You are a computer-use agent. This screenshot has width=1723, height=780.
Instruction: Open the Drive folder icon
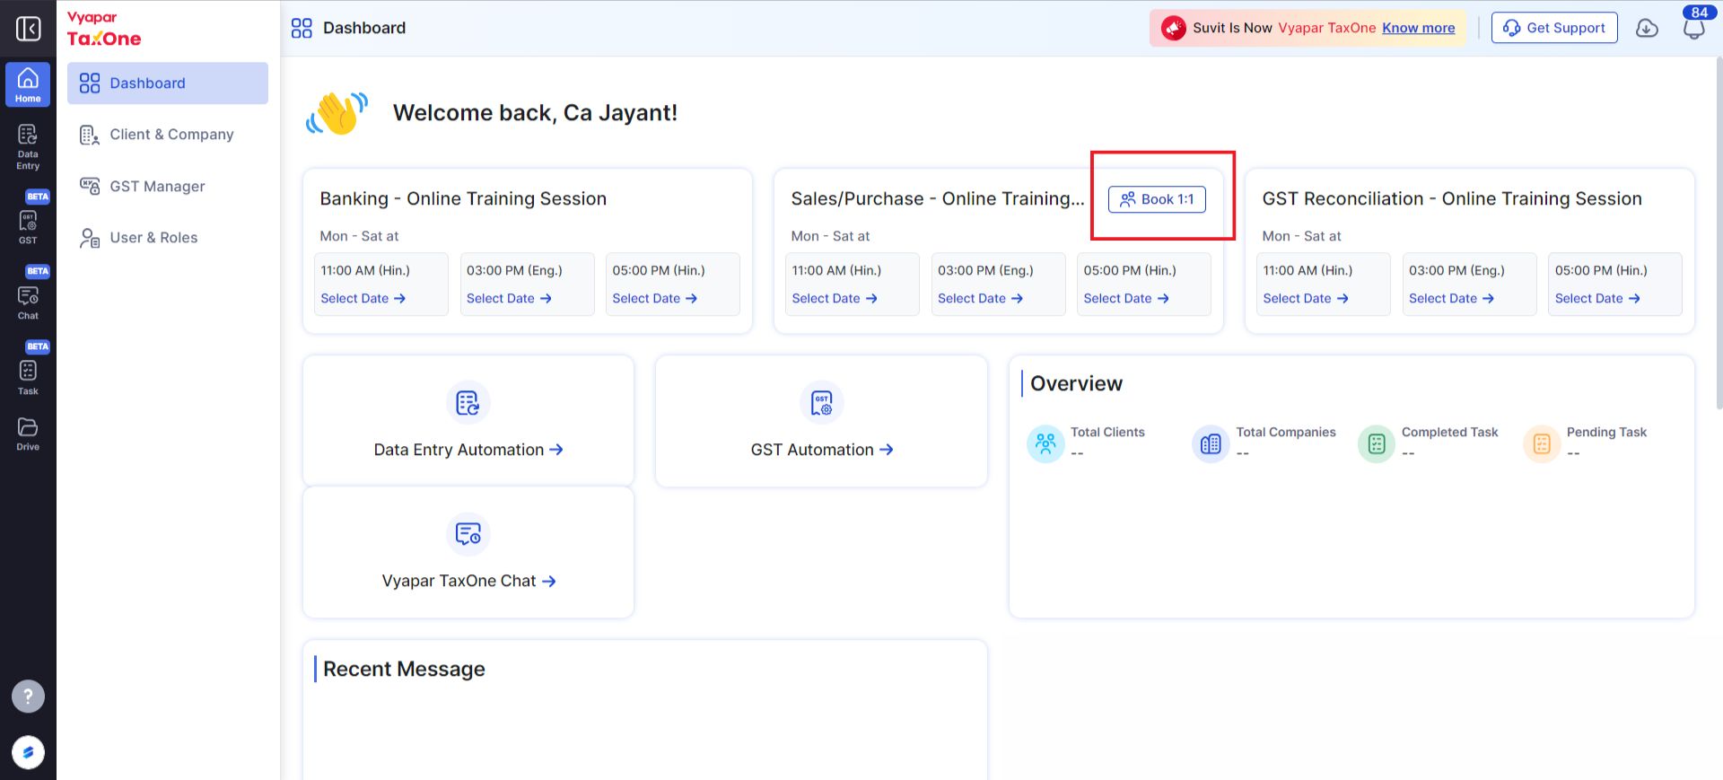pos(28,434)
